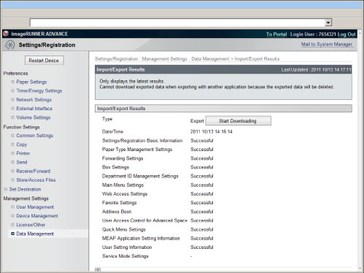Click the Restart Device button
Image resolution: width=364 pixels, height=273 pixels.
coord(44,61)
